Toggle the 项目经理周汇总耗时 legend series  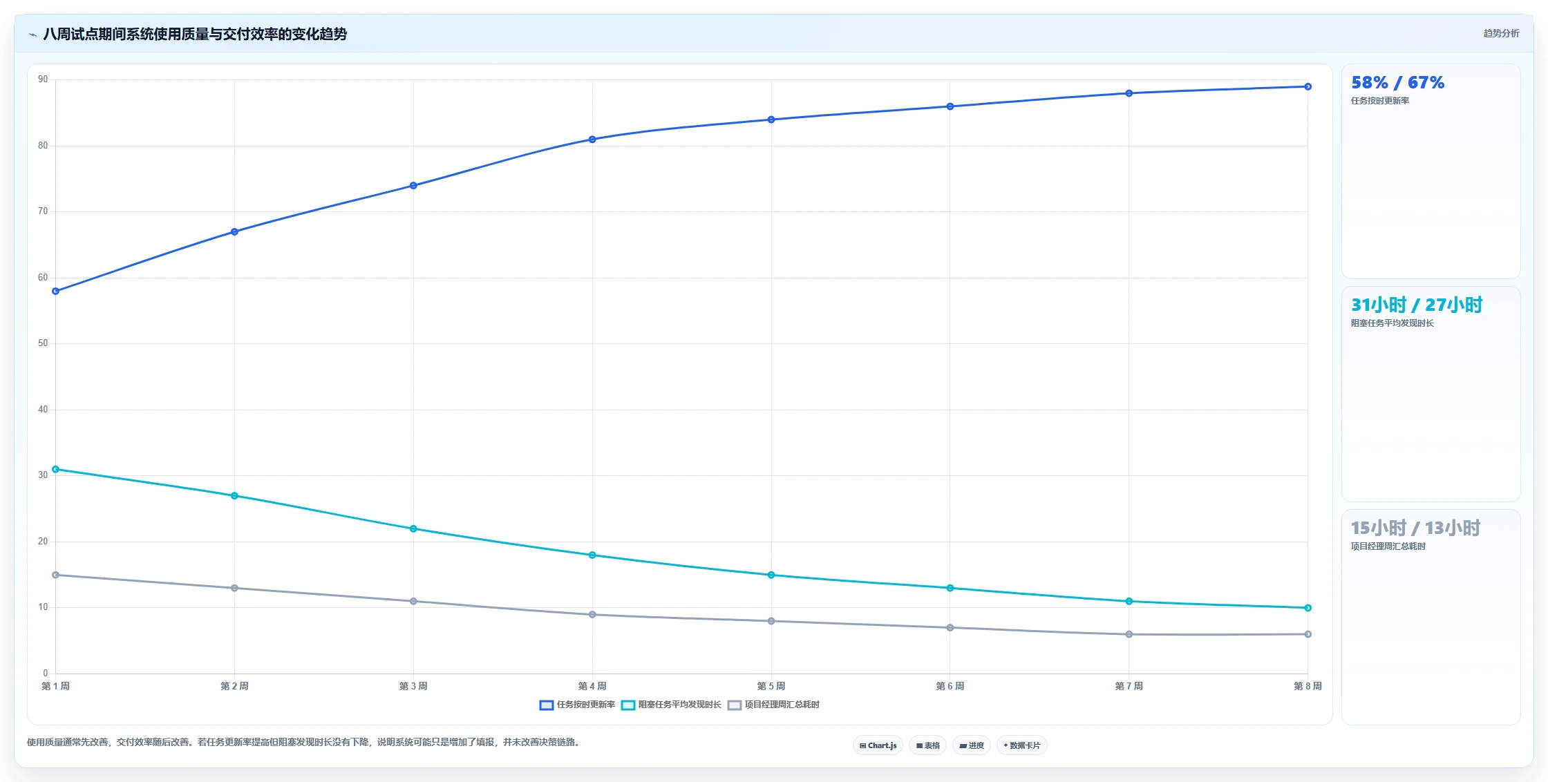point(773,705)
